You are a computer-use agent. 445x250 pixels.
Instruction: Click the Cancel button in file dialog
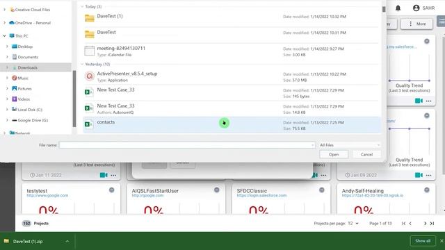[366, 154]
